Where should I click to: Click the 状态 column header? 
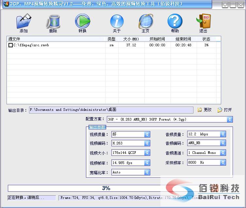point(206,39)
